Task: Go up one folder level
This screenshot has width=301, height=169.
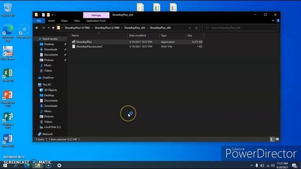Action: click(53, 28)
